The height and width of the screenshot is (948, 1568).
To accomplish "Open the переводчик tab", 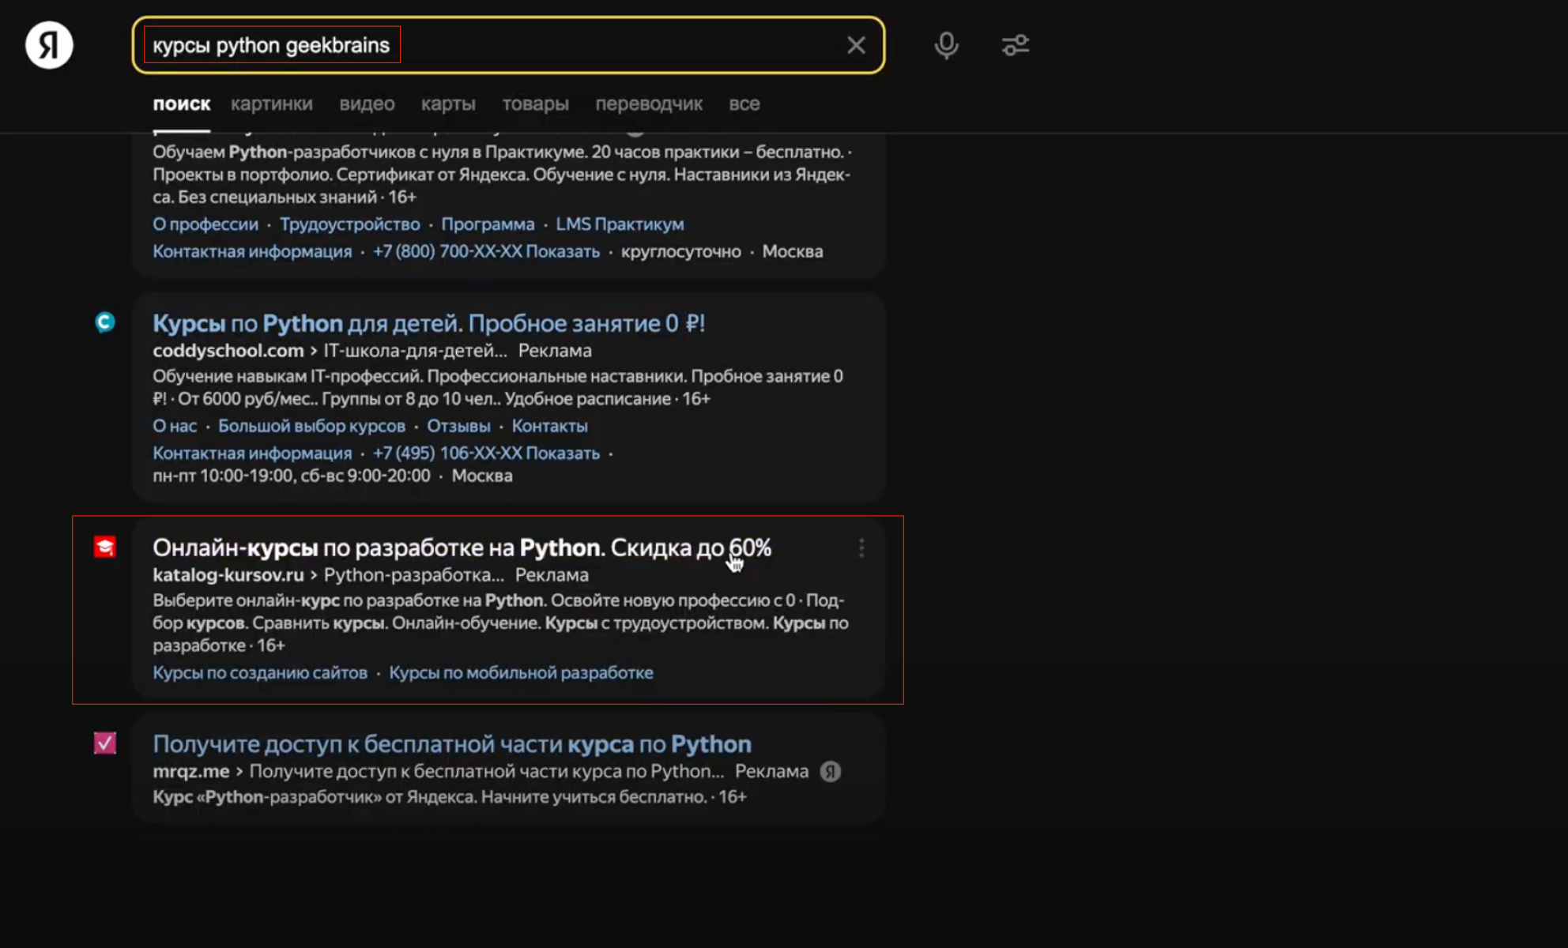I will [x=649, y=103].
